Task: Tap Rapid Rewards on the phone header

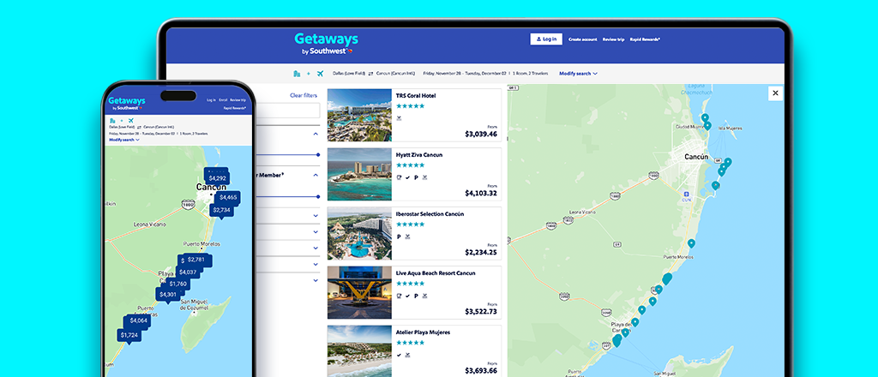Action: coord(235,108)
